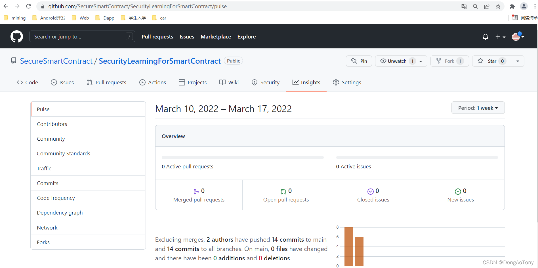Open Network in the insights sidebar

coord(88,228)
